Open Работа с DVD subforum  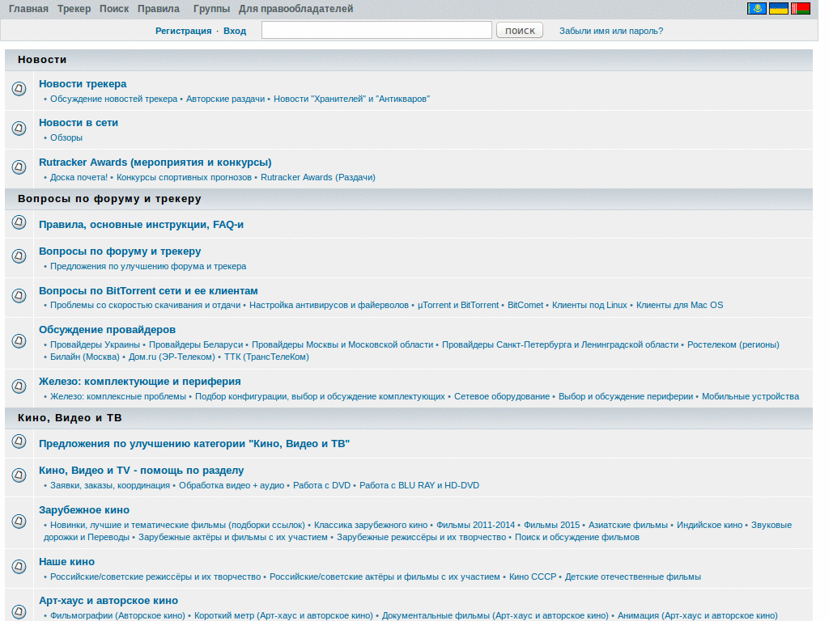[321, 485]
